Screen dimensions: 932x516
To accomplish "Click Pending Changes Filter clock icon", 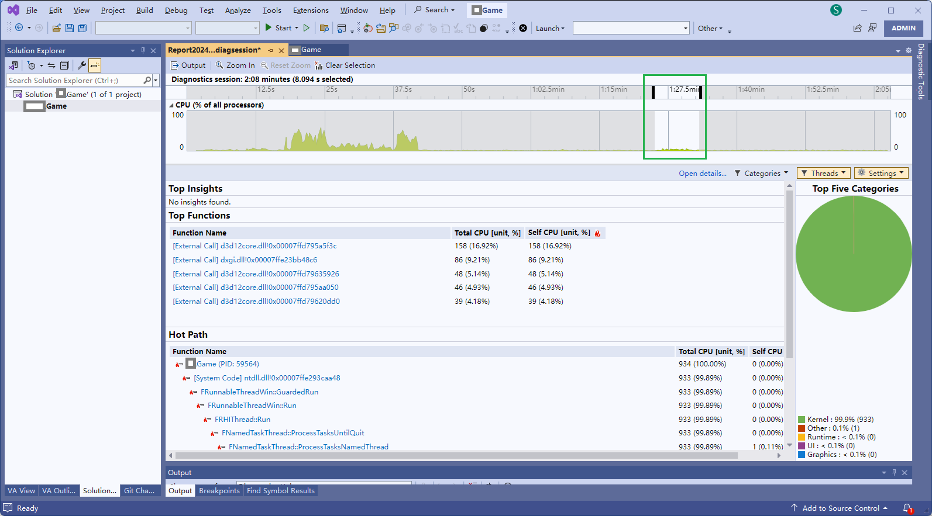I will (32, 65).
